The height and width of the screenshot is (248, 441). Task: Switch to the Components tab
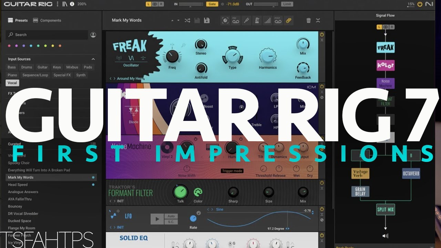tap(47, 20)
